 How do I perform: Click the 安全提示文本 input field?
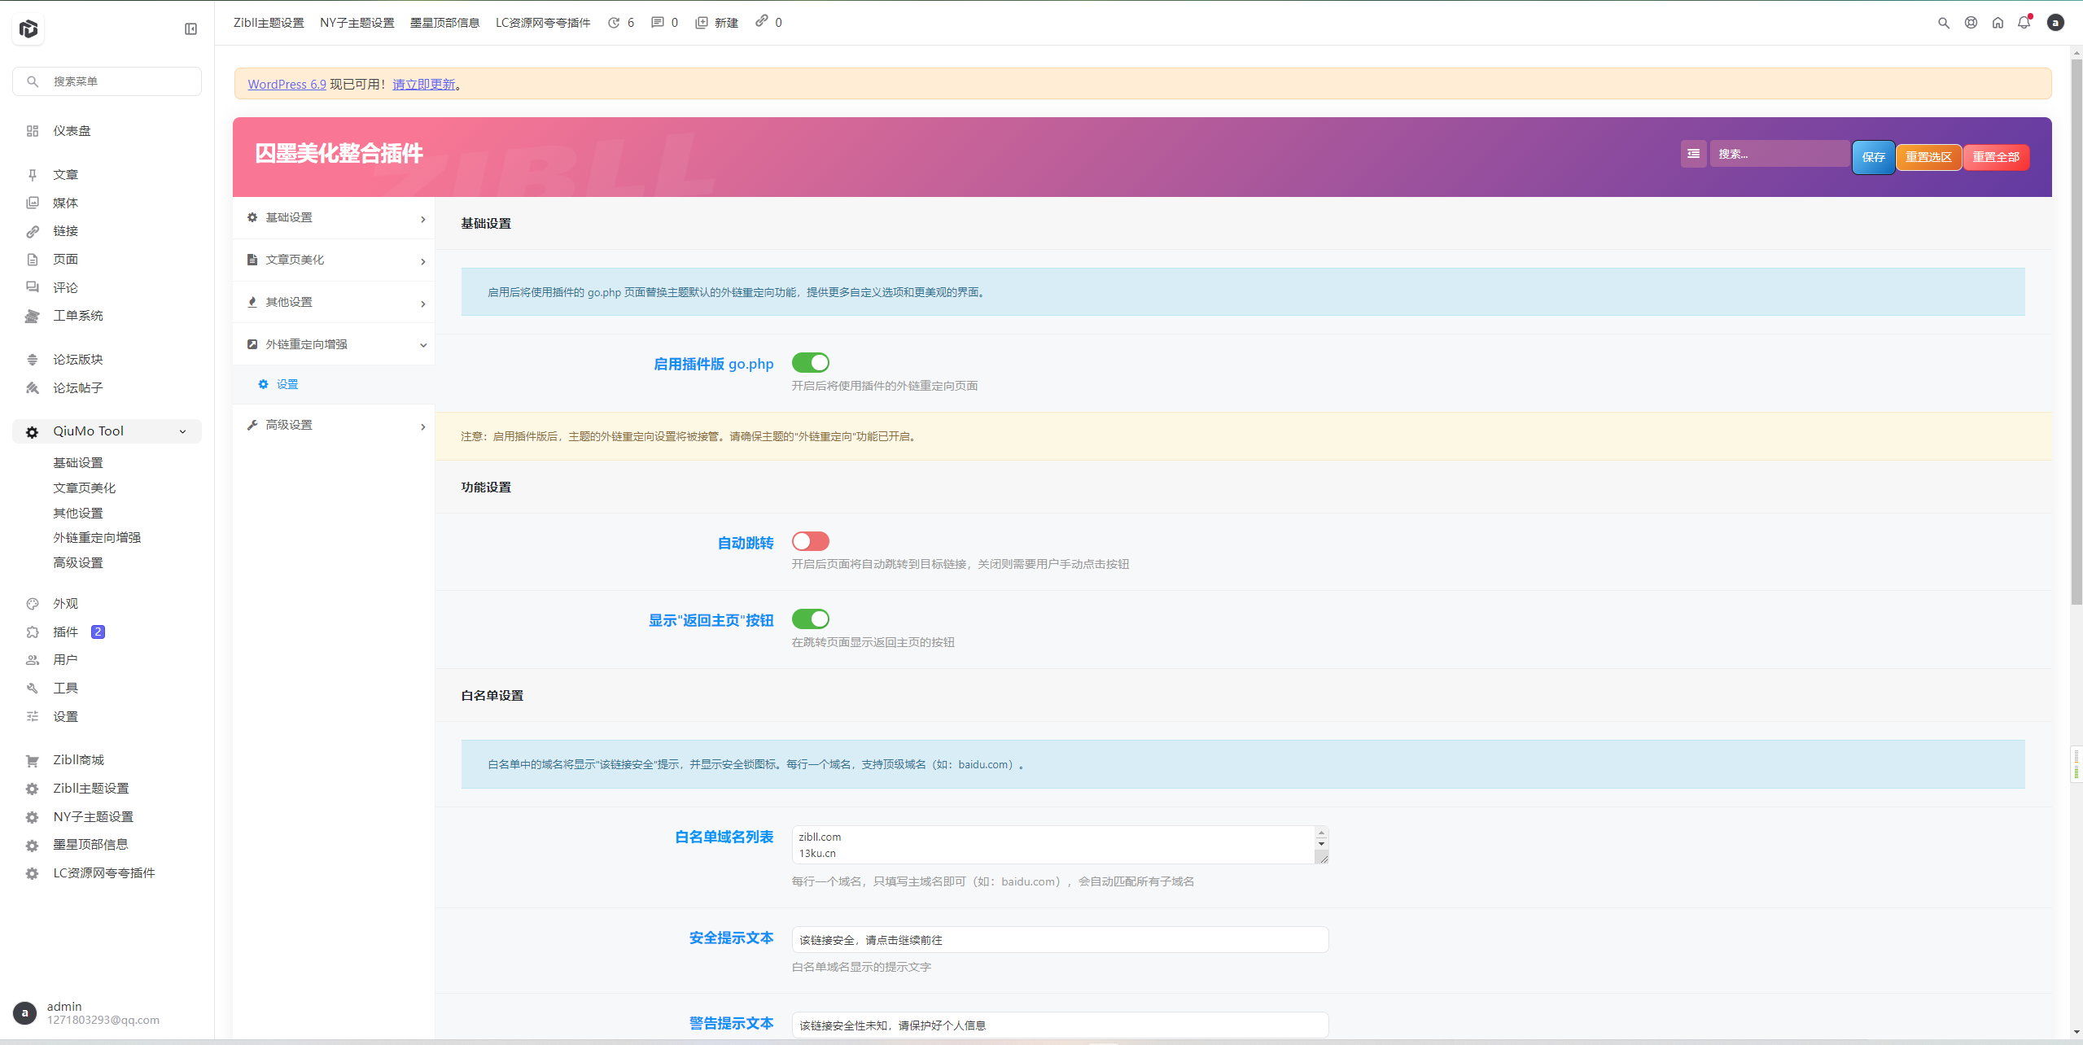point(1059,940)
